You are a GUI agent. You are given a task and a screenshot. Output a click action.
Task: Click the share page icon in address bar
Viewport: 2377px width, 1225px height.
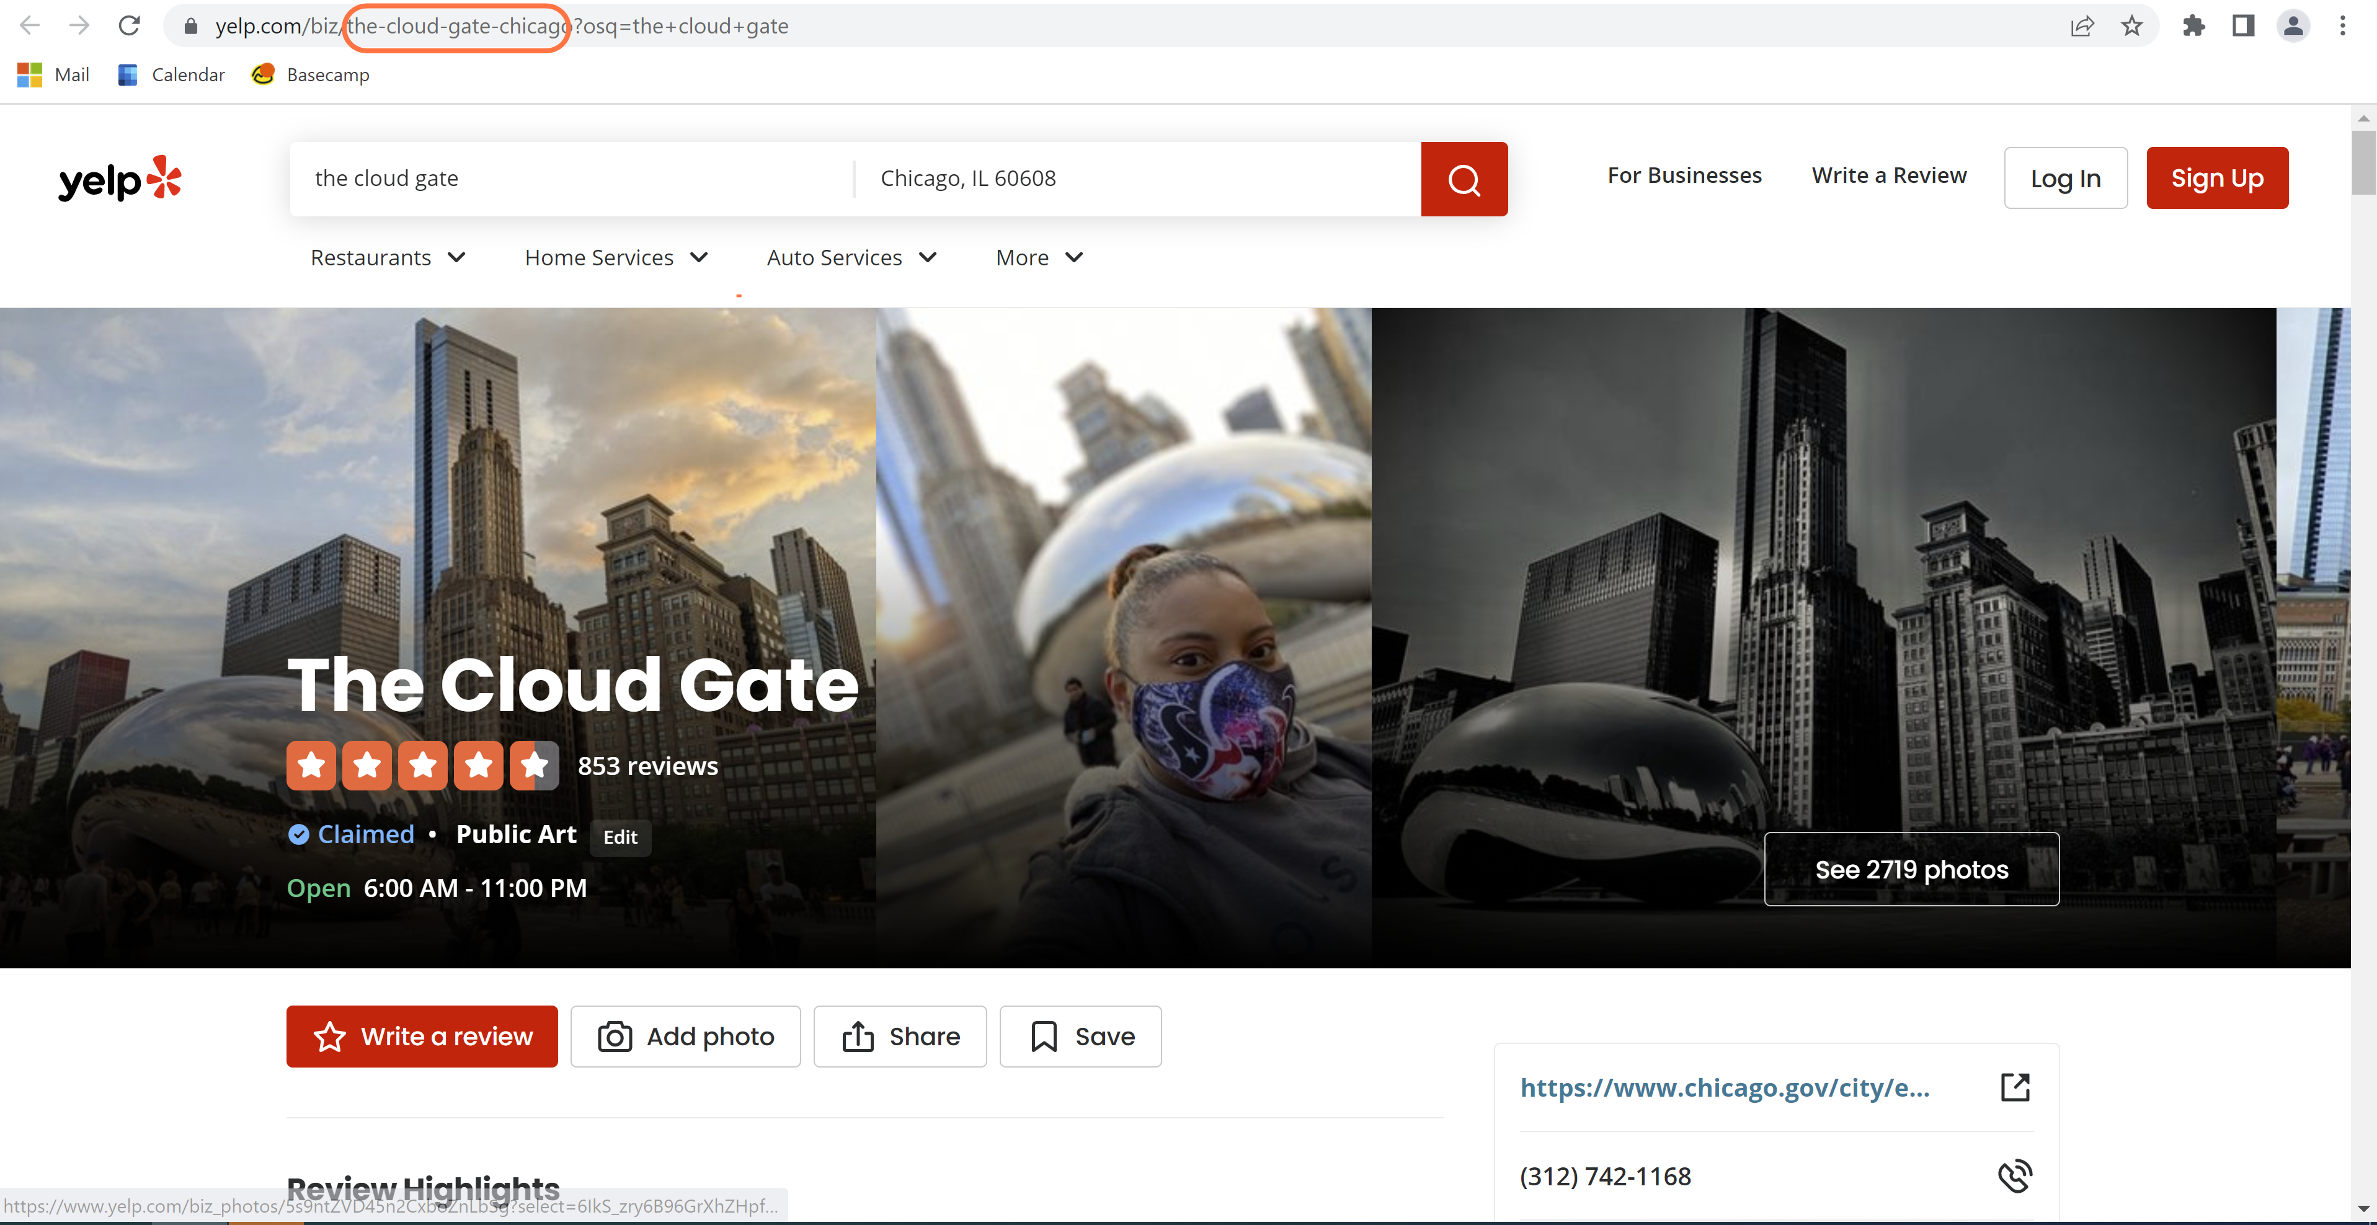pos(2082,26)
